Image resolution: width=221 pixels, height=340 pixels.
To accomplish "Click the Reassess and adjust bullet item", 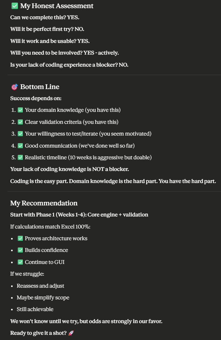I will coord(40,286).
